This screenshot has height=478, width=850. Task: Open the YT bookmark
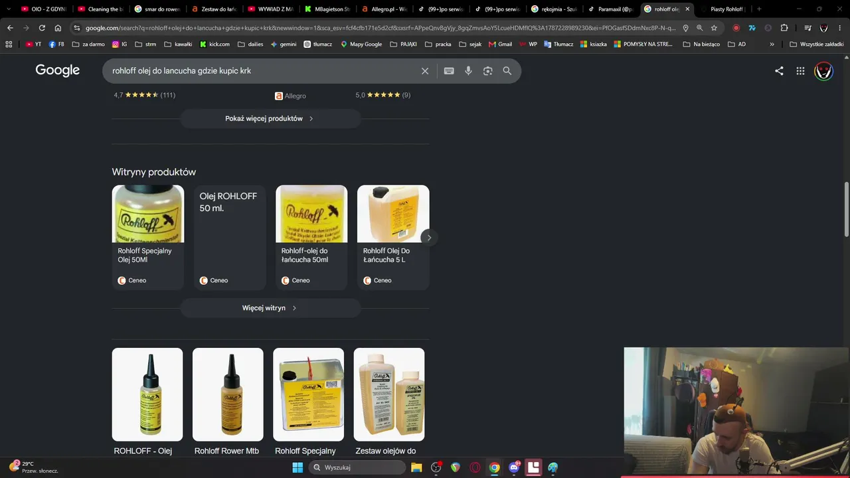(33, 44)
